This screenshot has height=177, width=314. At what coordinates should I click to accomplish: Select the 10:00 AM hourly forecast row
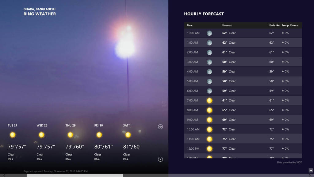[243, 129]
